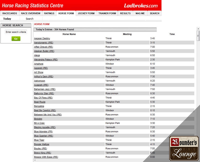The width and height of the screenshot is (200, 162).
Task: Click the green Go button
Action: [16, 39]
